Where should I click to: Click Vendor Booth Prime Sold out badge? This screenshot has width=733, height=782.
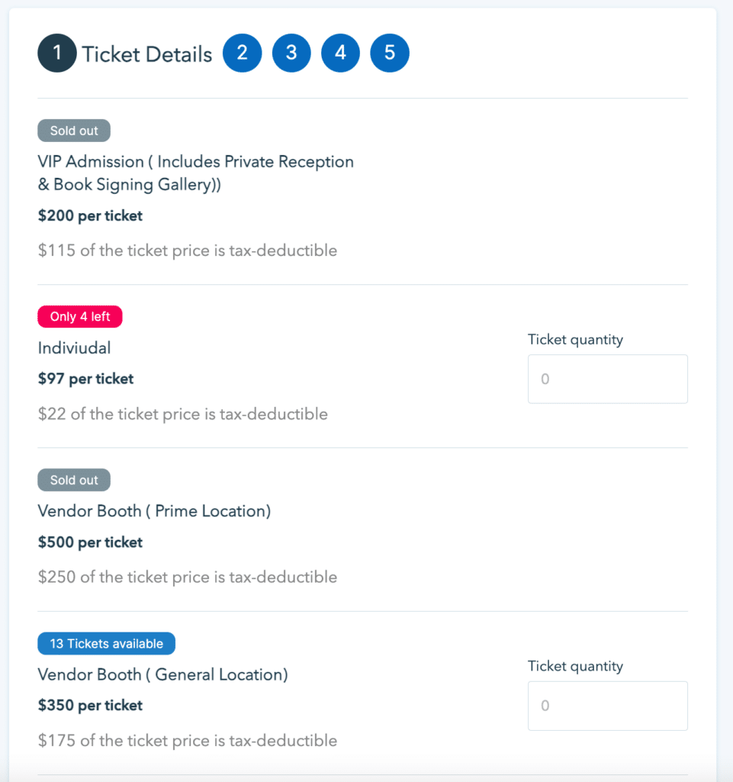(x=74, y=480)
